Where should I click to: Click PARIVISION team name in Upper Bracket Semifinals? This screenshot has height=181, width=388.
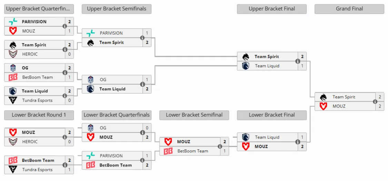[x=111, y=33]
